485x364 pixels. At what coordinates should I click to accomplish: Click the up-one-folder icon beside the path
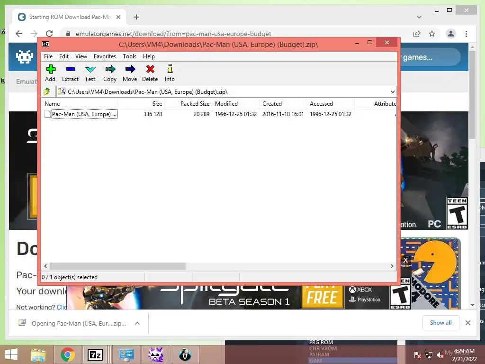pos(47,91)
